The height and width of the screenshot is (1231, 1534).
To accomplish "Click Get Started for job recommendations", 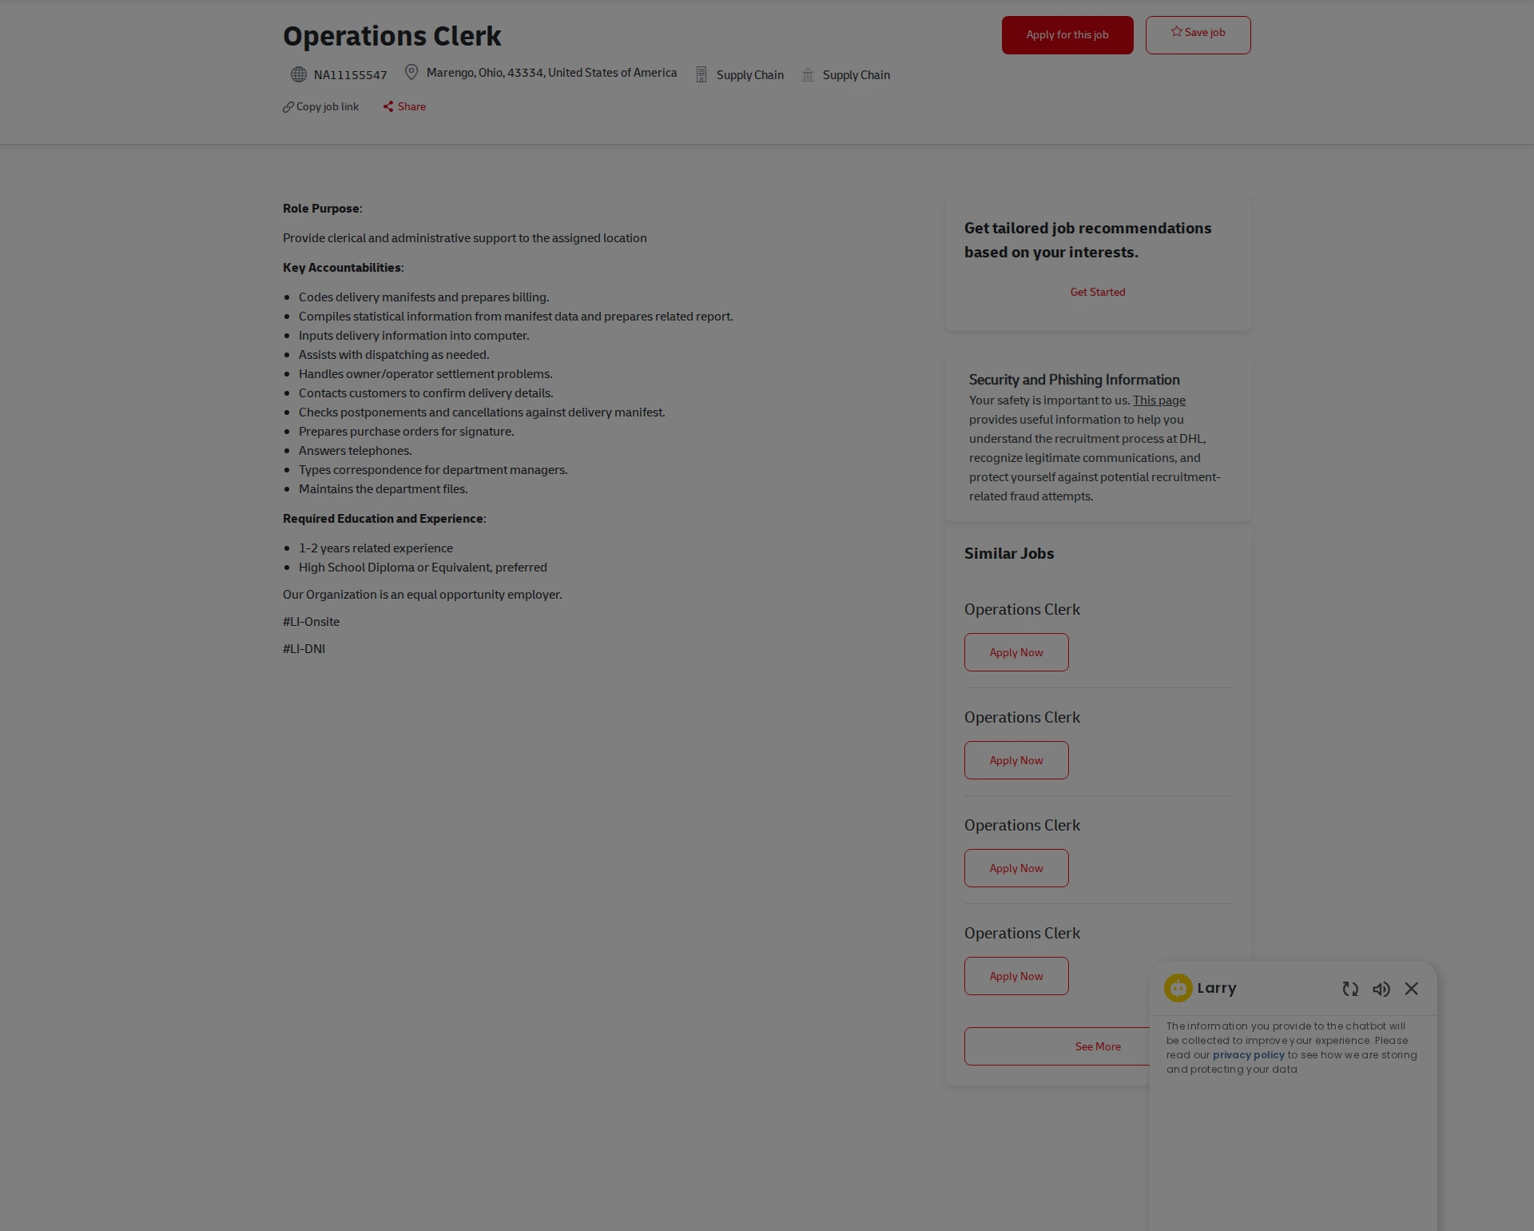I will (x=1098, y=293).
